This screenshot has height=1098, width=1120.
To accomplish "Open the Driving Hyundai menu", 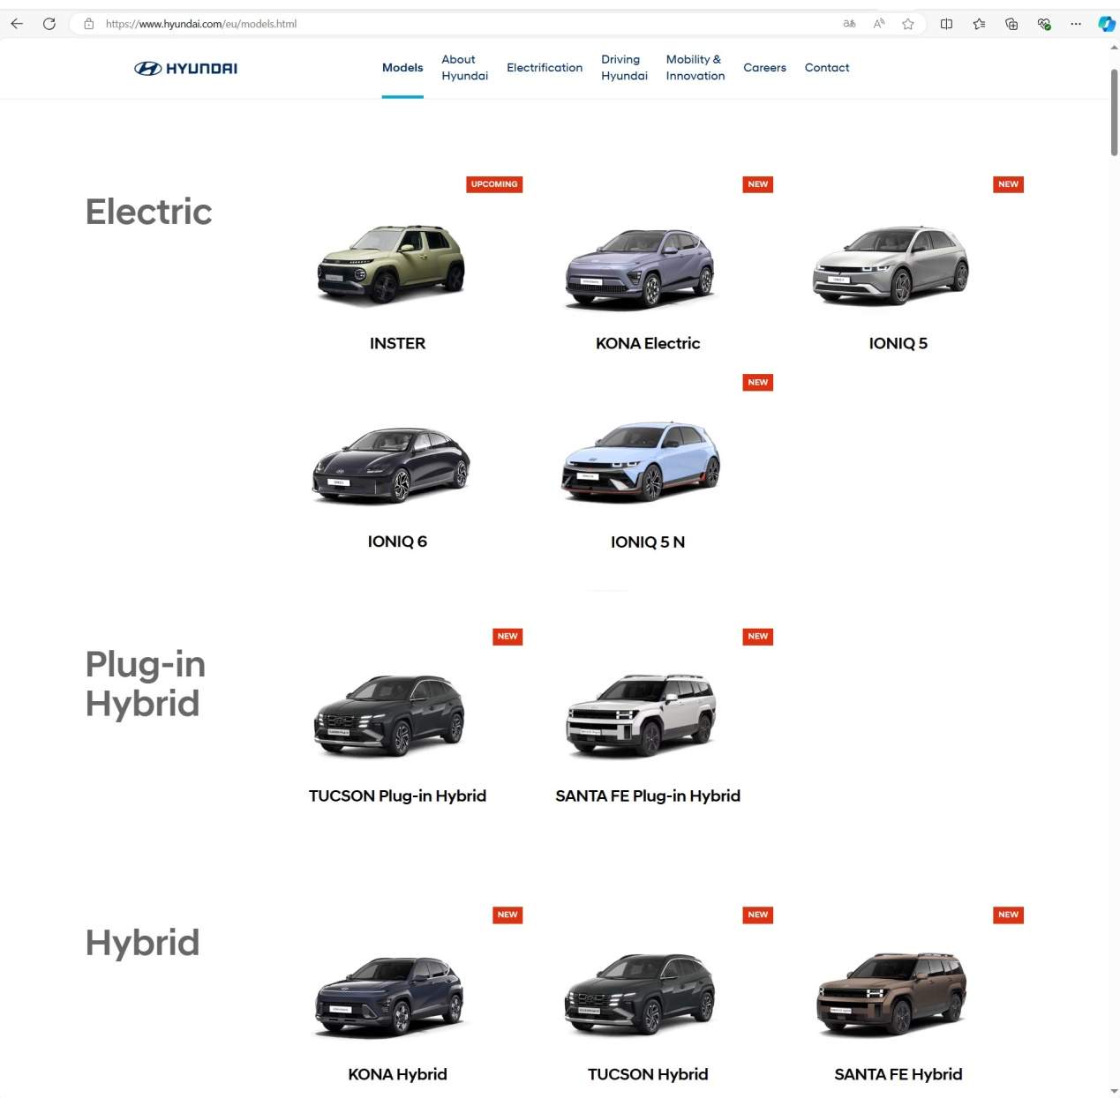I will tap(624, 67).
